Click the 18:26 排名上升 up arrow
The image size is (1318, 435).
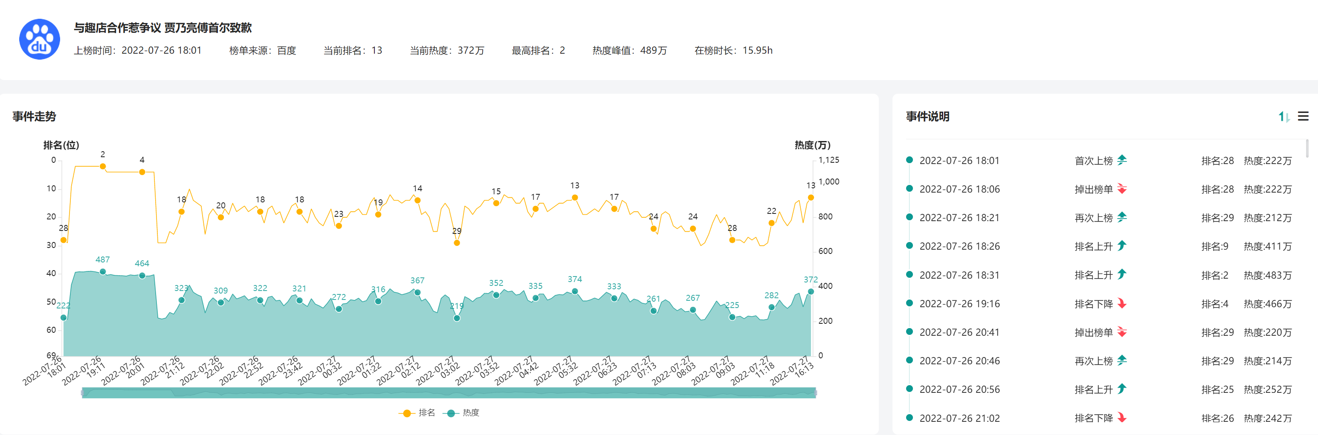tap(1121, 246)
